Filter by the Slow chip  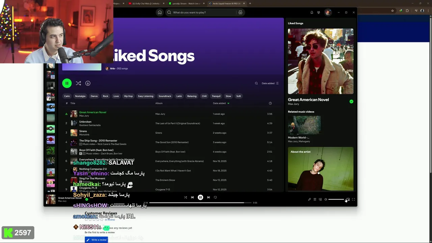228,96
